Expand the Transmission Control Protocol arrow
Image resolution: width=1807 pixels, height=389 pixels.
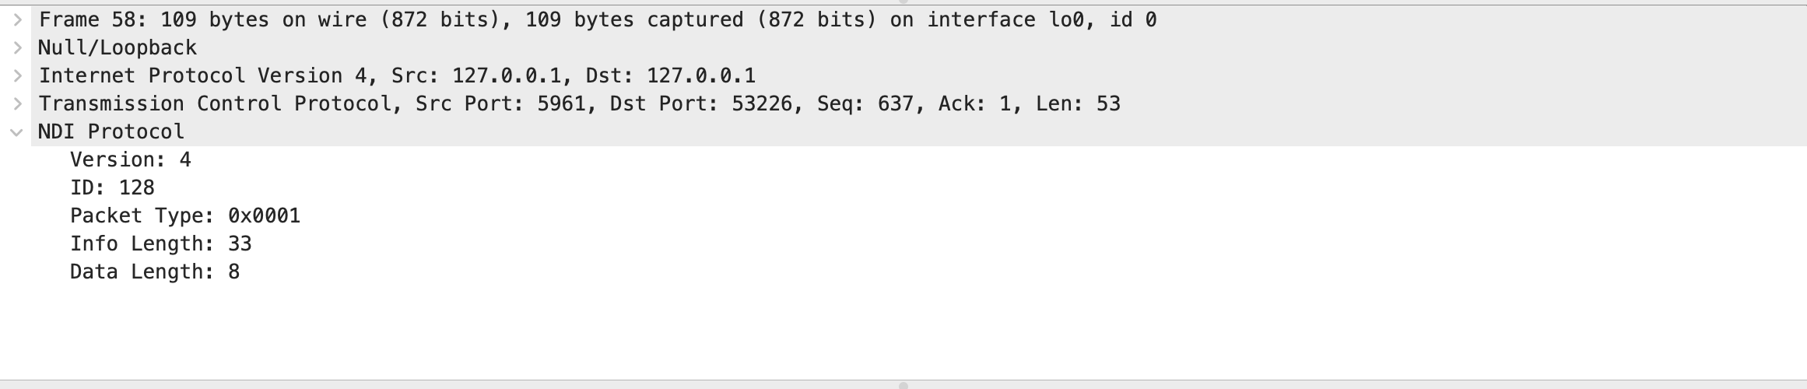point(17,103)
